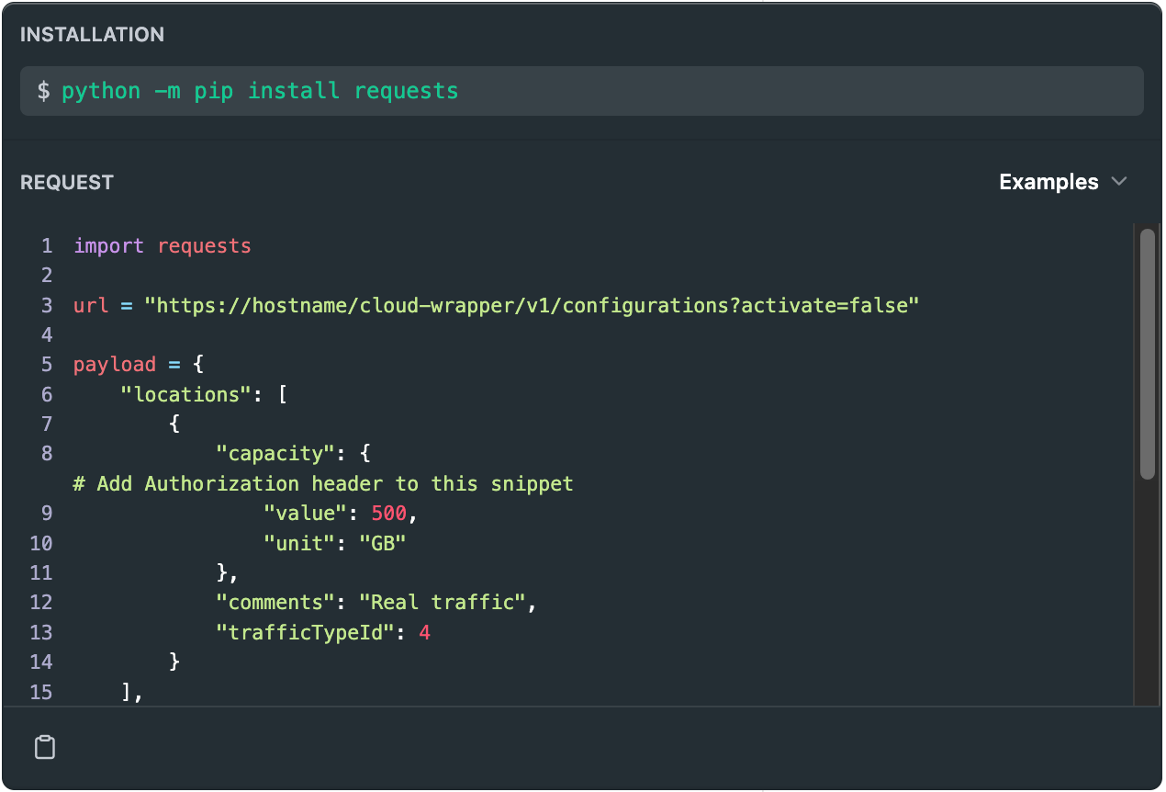The width and height of the screenshot is (1166, 792).
Task: Place cursor on the import requests line
Action: (x=163, y=246)
